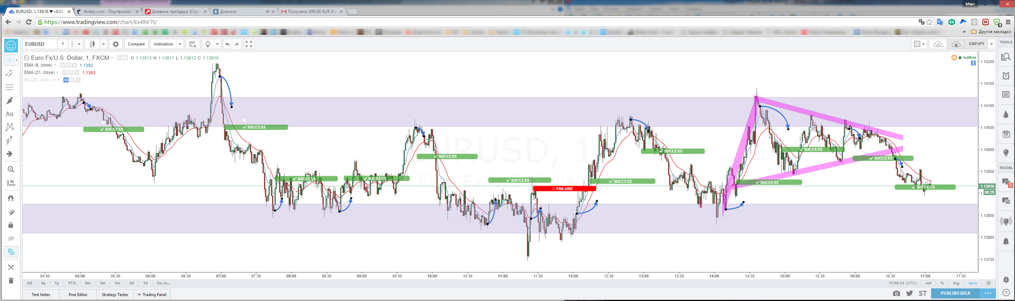
Task: Select the trend line drawing tool
Action: (x=10, y=74)
